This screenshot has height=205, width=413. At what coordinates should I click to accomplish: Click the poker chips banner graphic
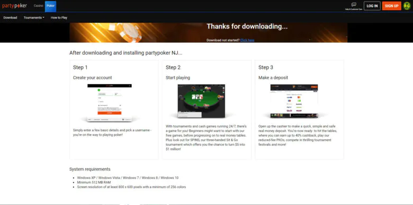(125, 32)
